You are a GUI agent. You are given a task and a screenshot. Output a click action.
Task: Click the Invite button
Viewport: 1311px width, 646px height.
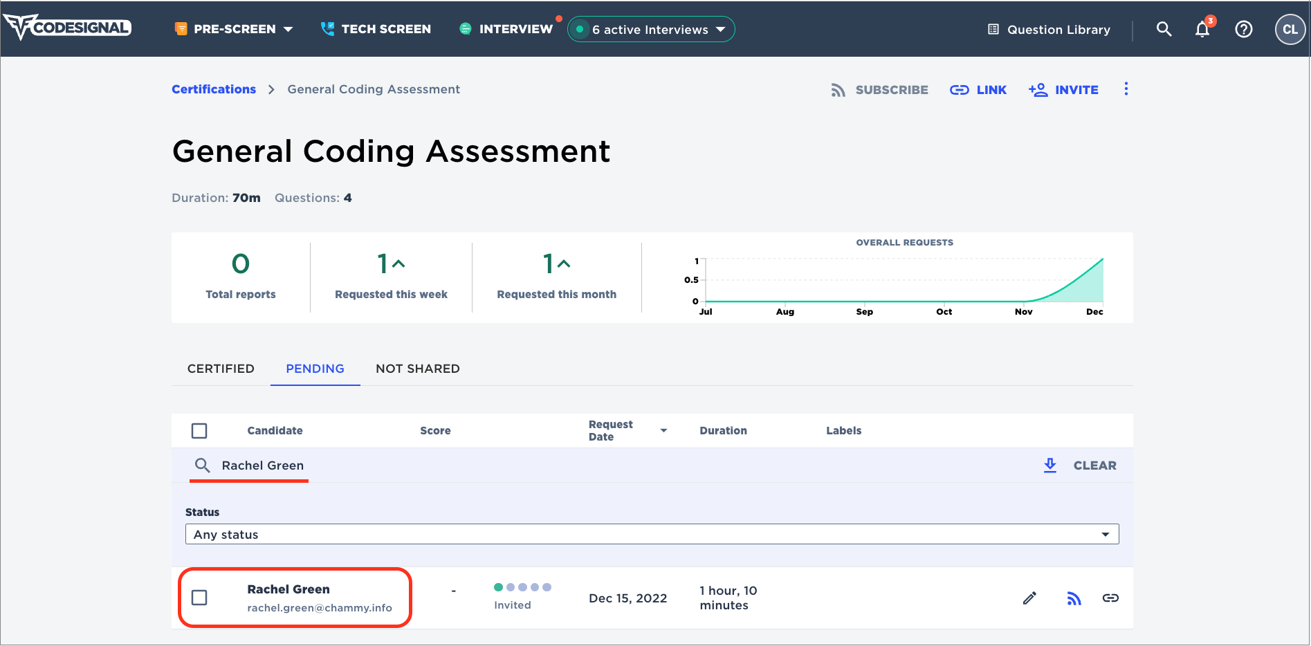coord(1063,90)
